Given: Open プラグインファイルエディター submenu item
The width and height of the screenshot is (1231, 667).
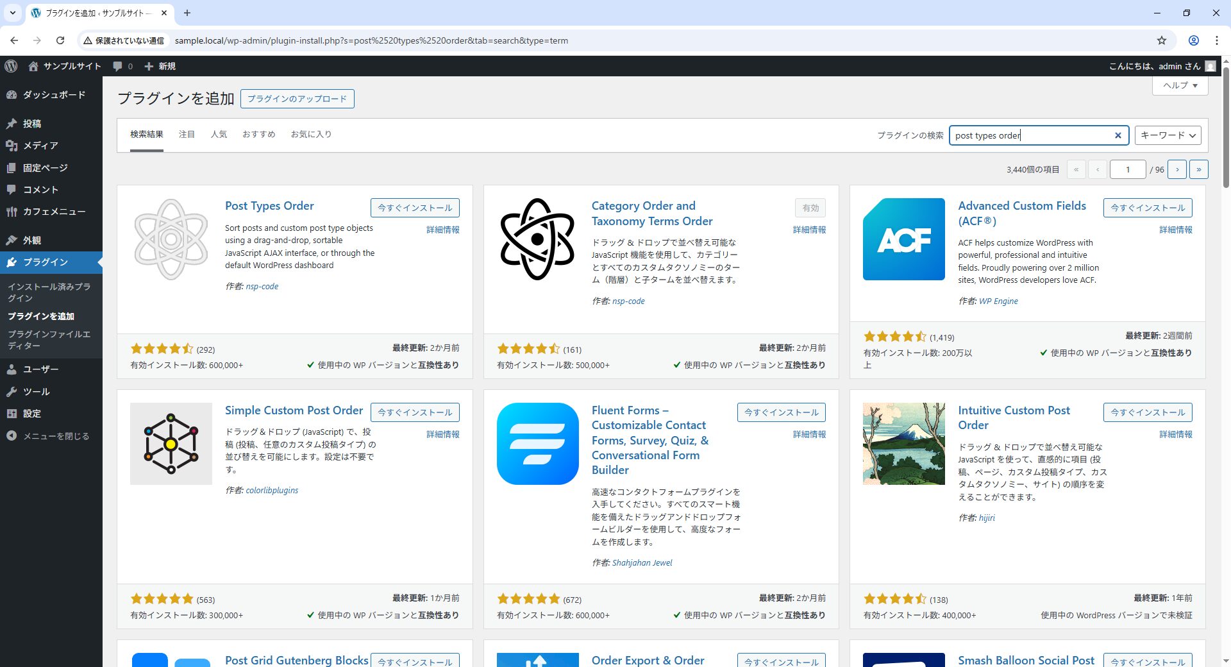Looking at the screenshot, I should pyautogui.click(x=50, y=340).
